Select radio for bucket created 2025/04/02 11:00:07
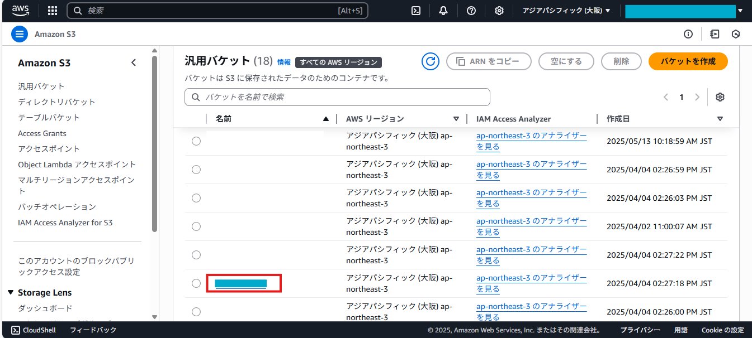 click(196, 226)
